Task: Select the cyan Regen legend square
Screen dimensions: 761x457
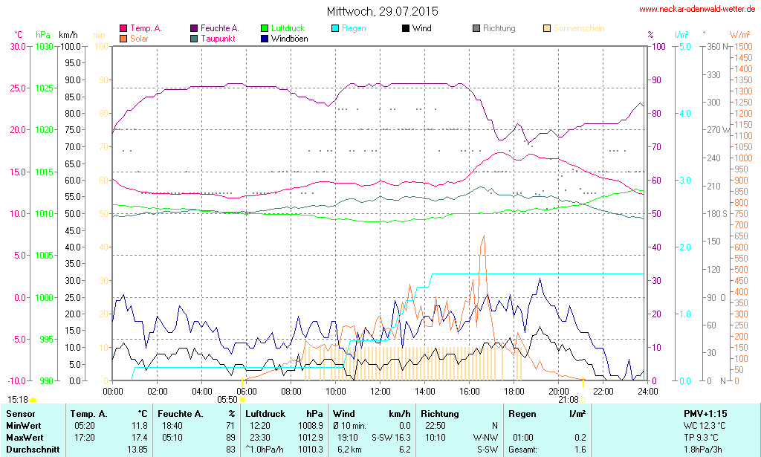Action: [335, 28]
